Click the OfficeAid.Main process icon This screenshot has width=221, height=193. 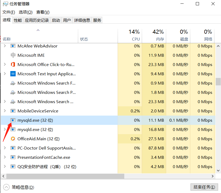point(13,139)
